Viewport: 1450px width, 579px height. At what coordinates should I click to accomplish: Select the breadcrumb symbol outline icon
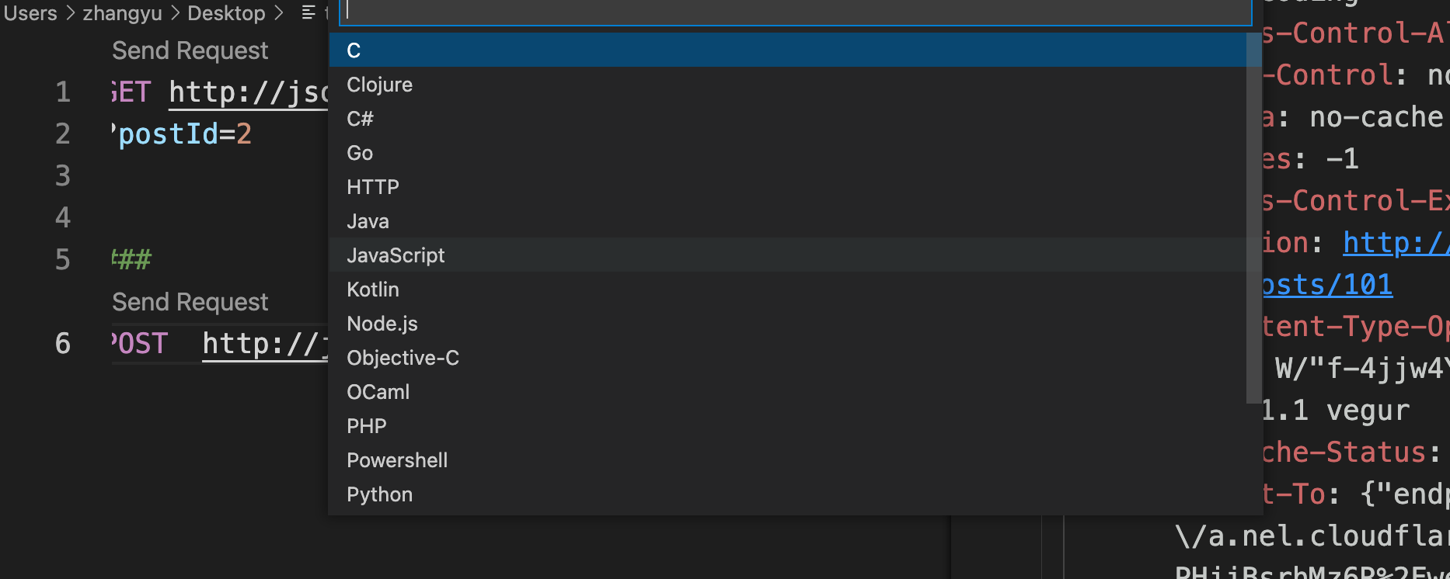point(308,12)
